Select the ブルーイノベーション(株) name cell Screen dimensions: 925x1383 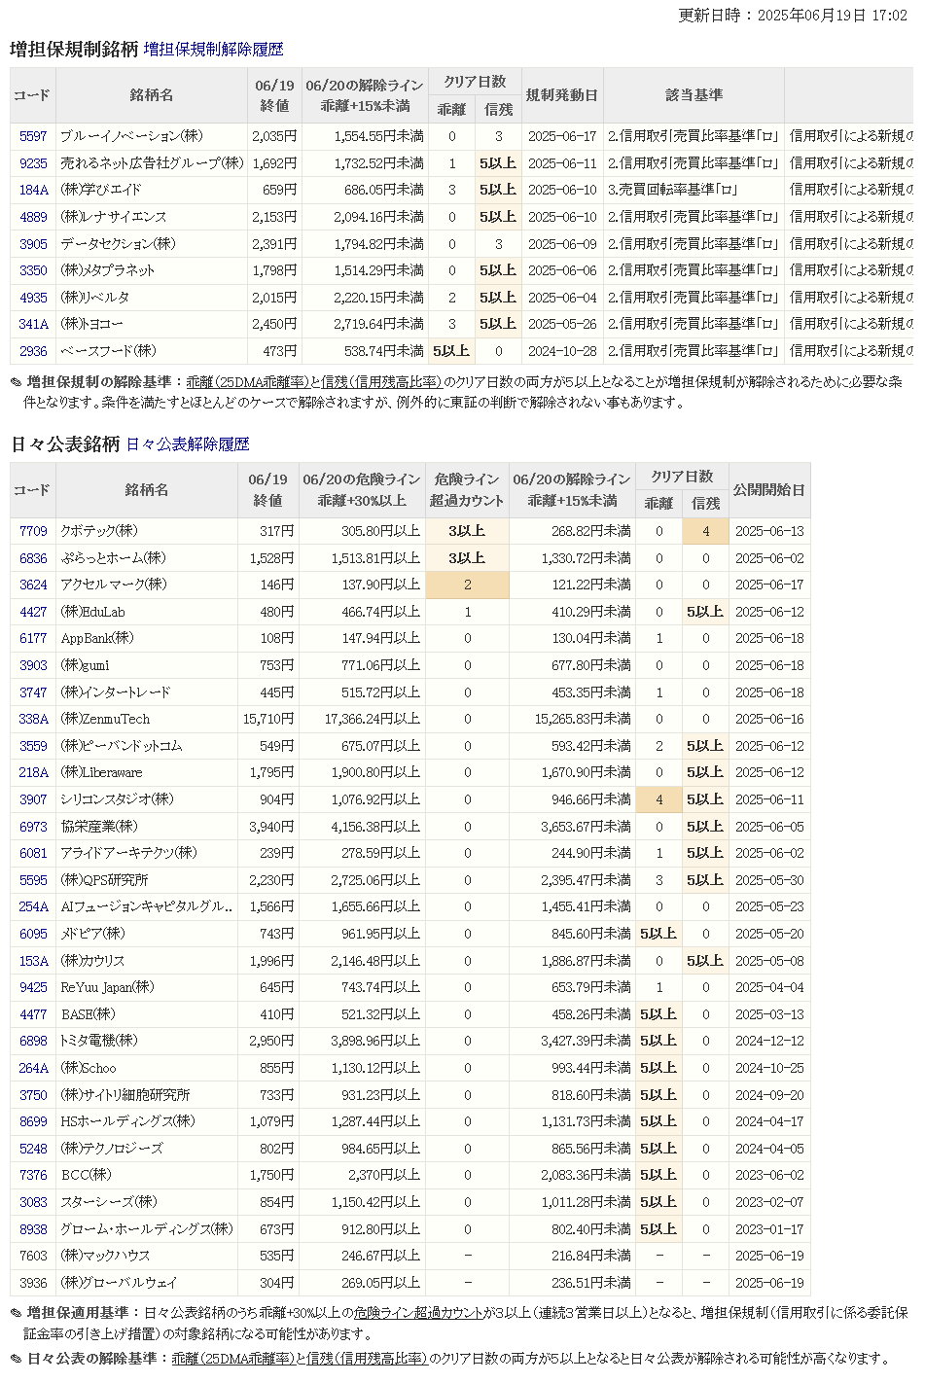tap(151, 137)
